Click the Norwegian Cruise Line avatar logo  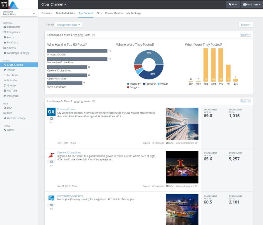(x=51, y=198)
